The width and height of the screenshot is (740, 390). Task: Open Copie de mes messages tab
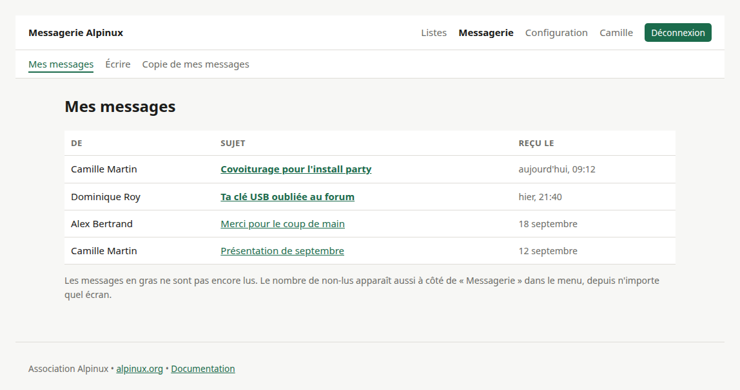[195, 64]
